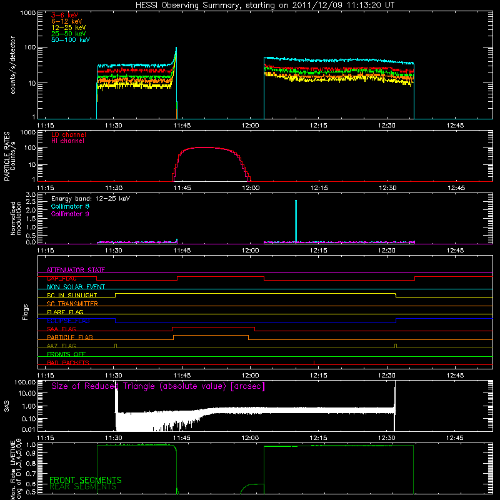Click the 0.7 tick label on livetime axis
This screenshot has height=500, width=500.
[31, 474]
